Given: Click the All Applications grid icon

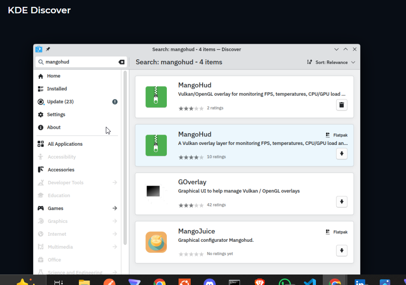Looking at the screenshot, I should [x=41, y=144].
